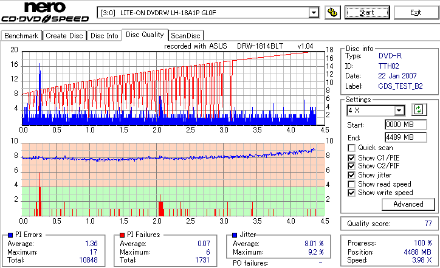
Task: Click the date value 22 Jan 2007
Action: tap(397, 76)
